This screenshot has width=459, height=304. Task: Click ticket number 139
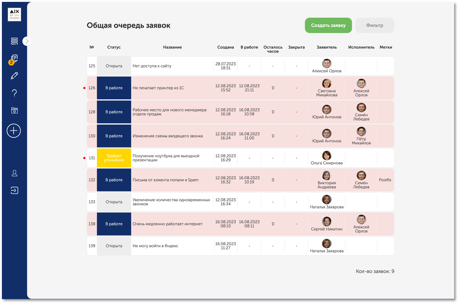click(92, 246)
